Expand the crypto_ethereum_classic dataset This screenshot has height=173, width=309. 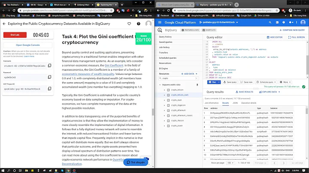[164, 115]
